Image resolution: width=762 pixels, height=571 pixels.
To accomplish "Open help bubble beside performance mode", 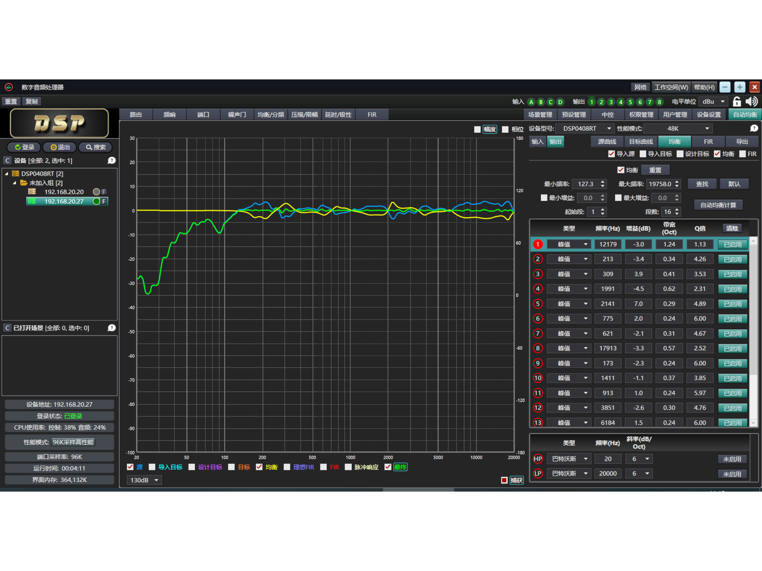I will [754, 128].
